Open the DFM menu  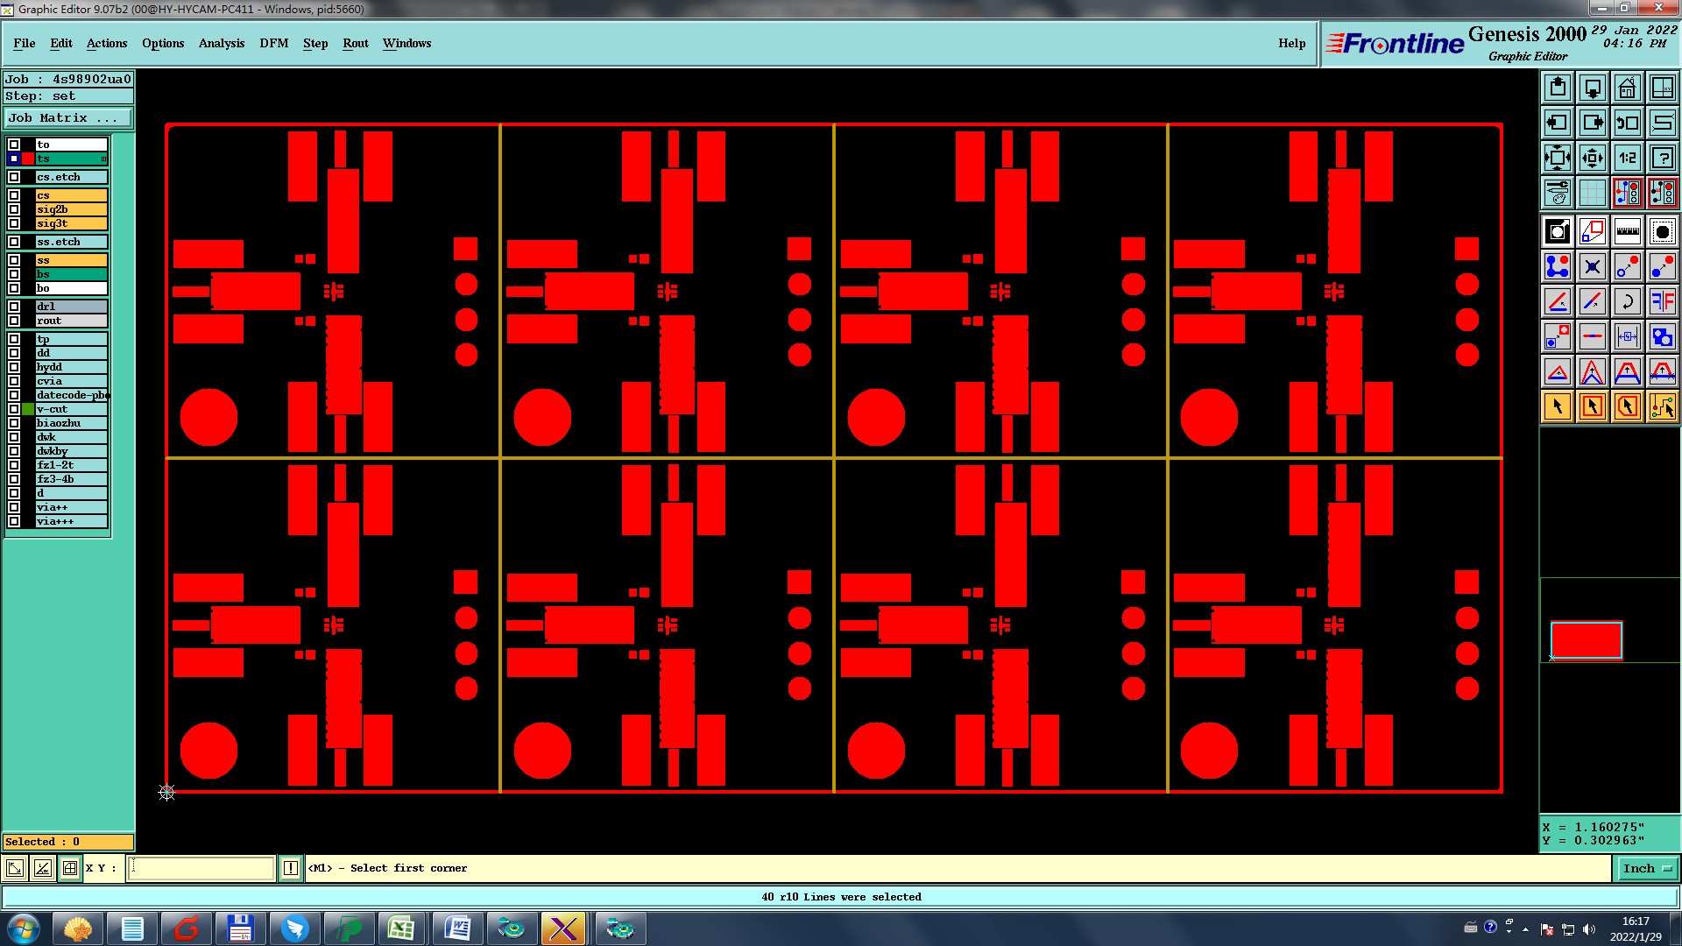point(274,43)
